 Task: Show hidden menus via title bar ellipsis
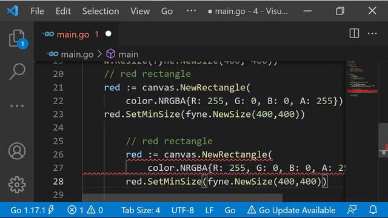[x=192, y=11]
